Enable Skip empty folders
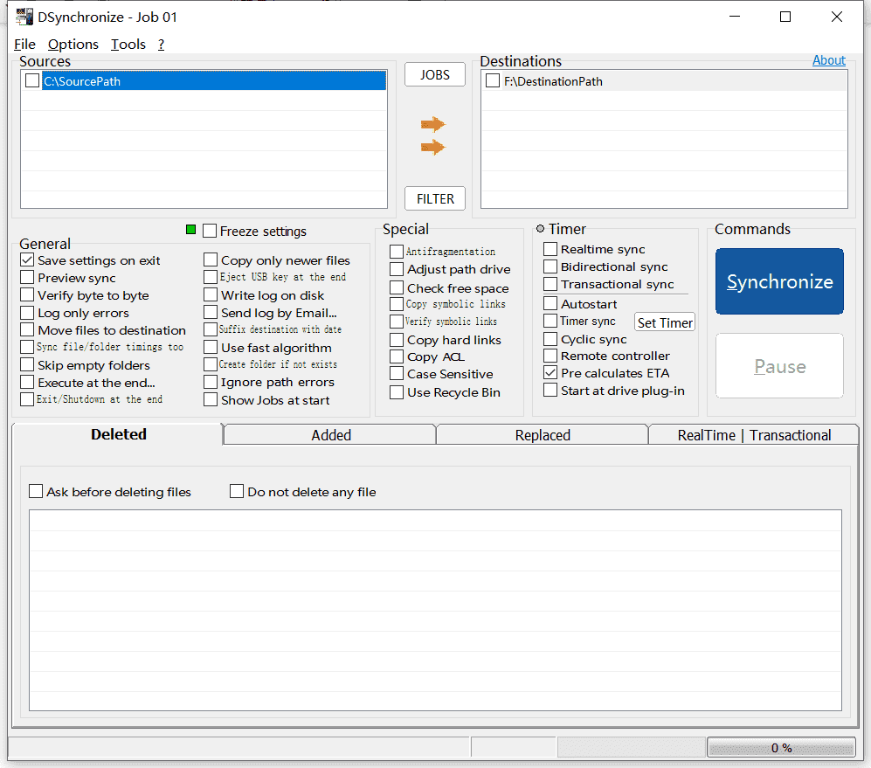871x768 pixels. click(x=27, y=364)
